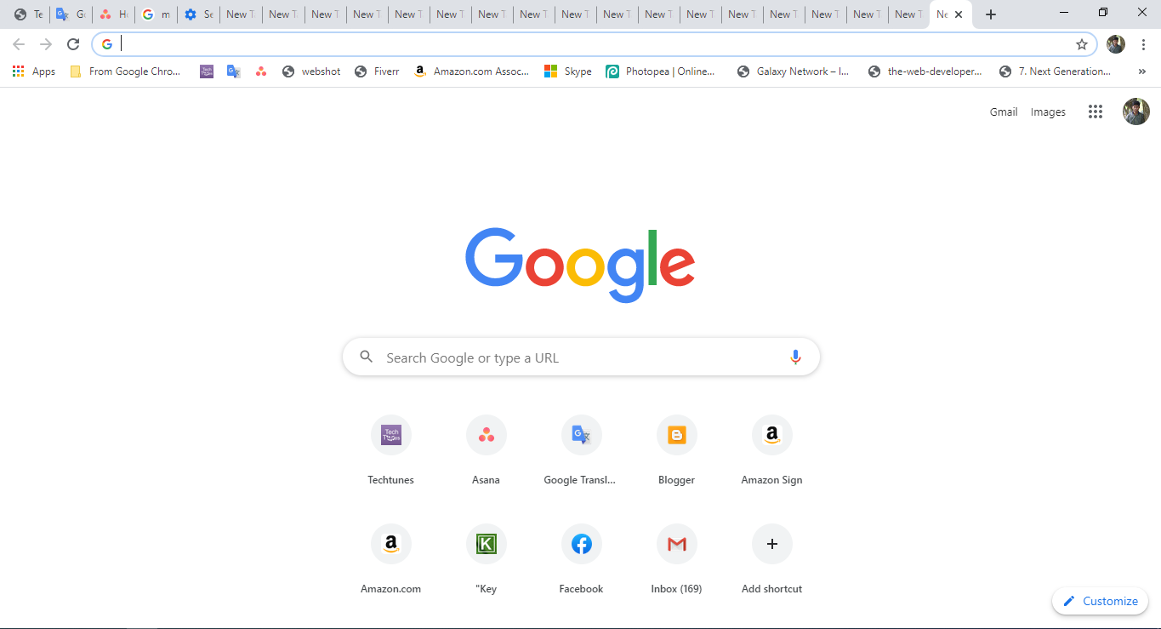Go back using the browser back arrow
The height and width of the screenshot is (629, 1161).
point(19,44)
